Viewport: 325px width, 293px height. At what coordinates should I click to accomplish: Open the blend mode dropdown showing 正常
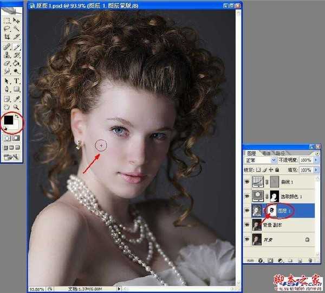coord(261,161)
